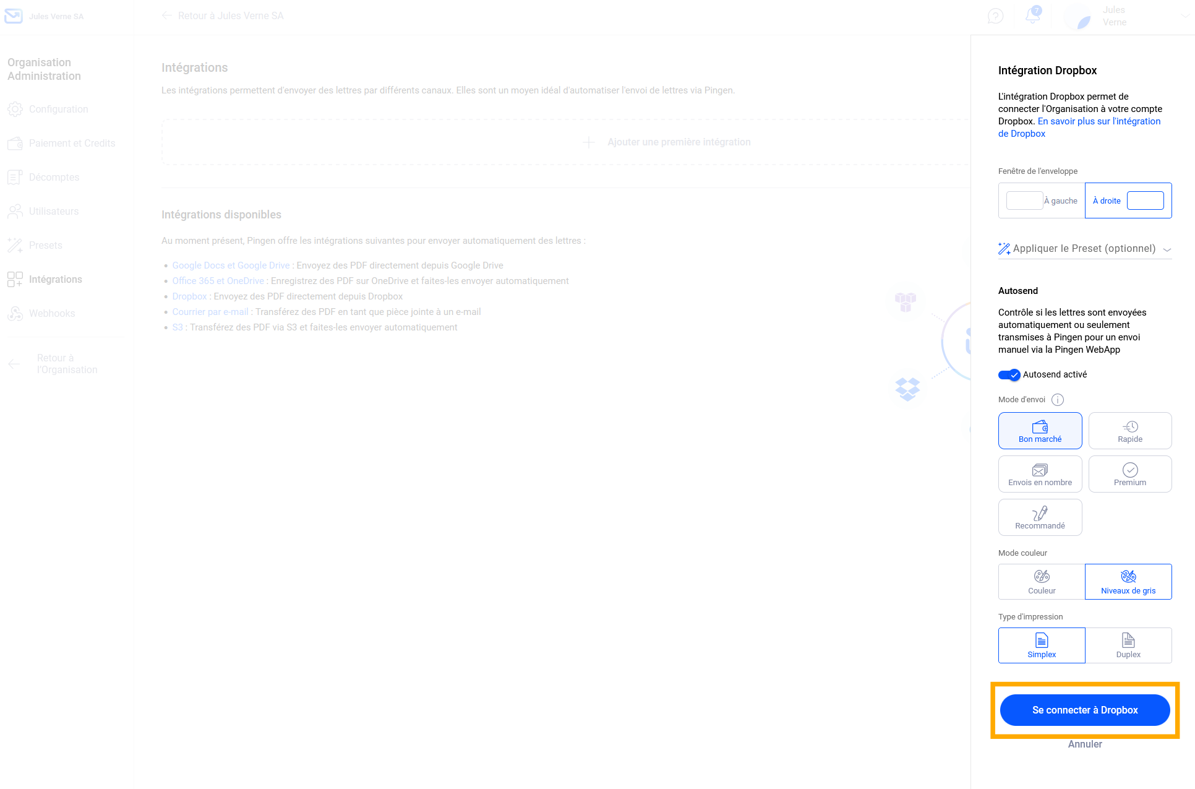Open the Dropbox integration info link
Screen dimensions: 1195x789
pos(1099,122)
